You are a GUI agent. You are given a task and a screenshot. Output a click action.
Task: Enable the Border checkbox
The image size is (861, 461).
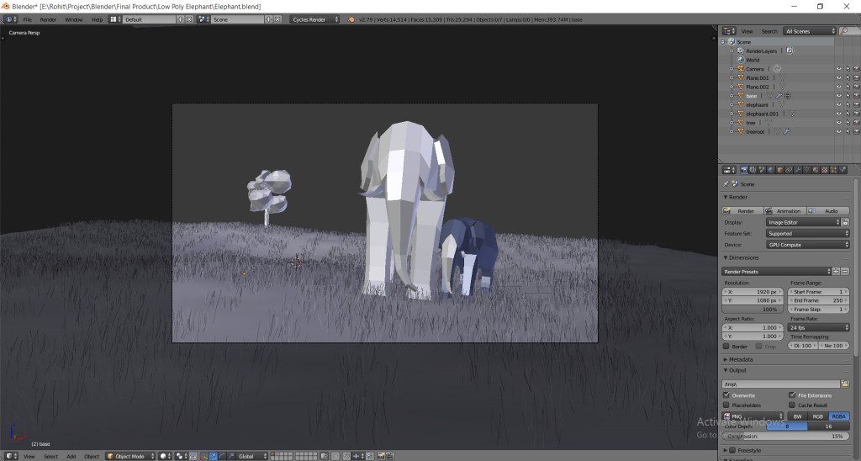(726, 347)
